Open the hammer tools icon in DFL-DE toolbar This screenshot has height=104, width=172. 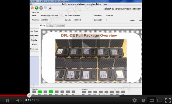[50, 8]
